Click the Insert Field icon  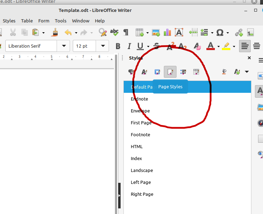(x=204, y=33)
